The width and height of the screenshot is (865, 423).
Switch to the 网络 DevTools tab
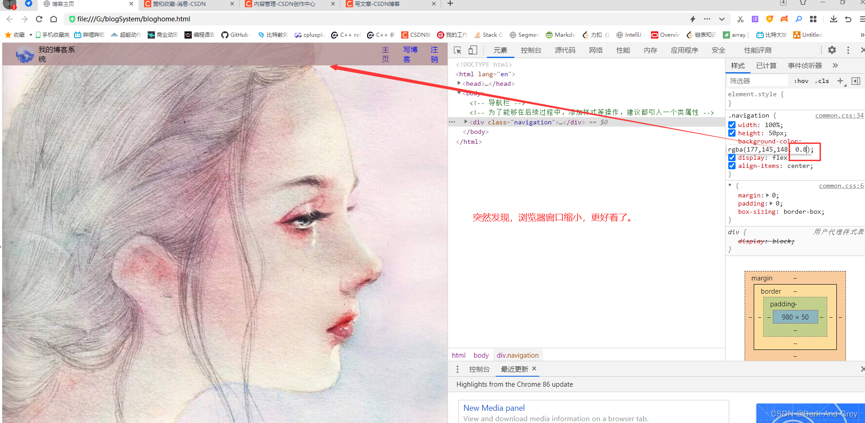coord(596,50)
